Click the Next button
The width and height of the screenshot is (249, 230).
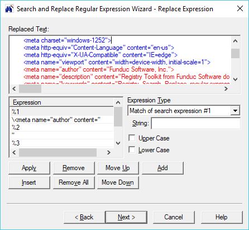point(126,217)
